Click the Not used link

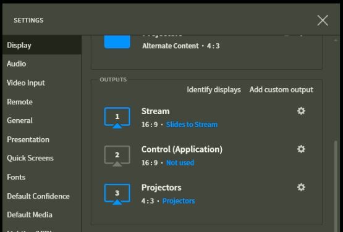coord(180,163)
